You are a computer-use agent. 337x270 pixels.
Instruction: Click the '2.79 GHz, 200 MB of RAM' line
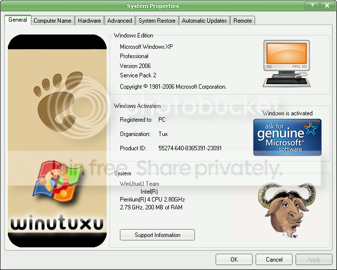coord(151,207)
